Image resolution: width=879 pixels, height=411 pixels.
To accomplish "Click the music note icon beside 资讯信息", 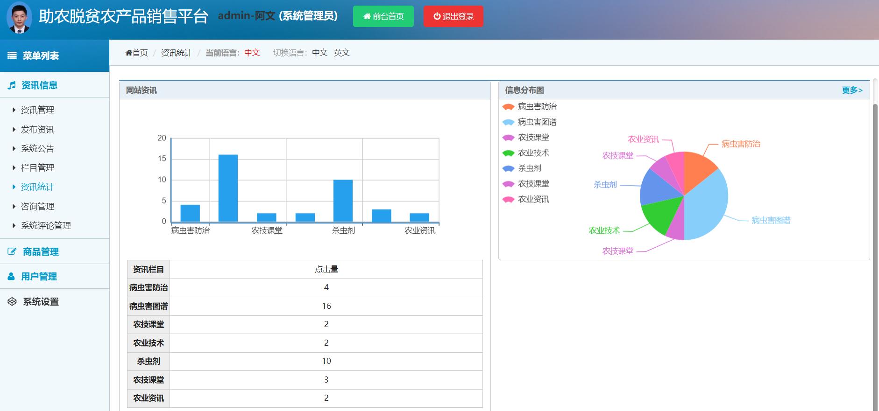I will click(12, 85).
